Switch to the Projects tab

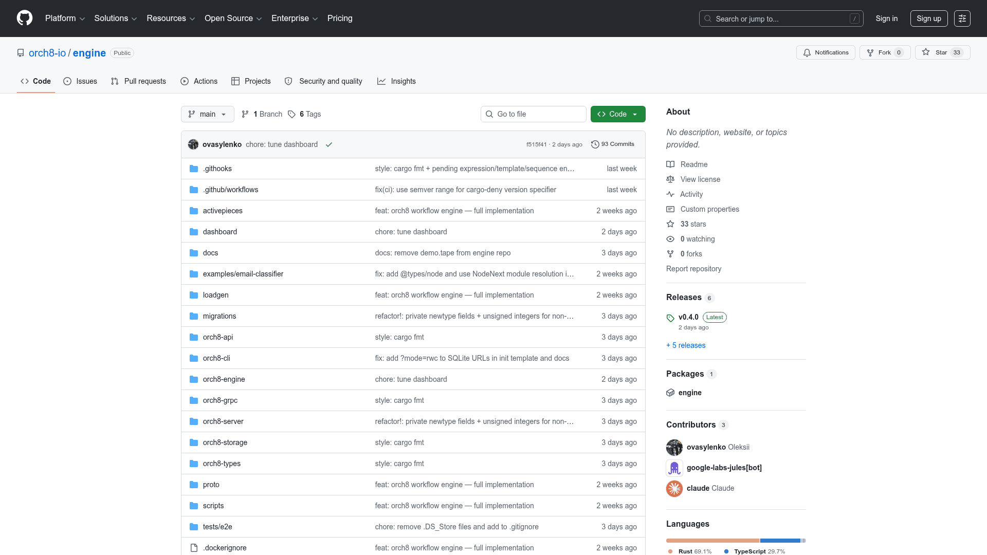click(x=251, y=81)
